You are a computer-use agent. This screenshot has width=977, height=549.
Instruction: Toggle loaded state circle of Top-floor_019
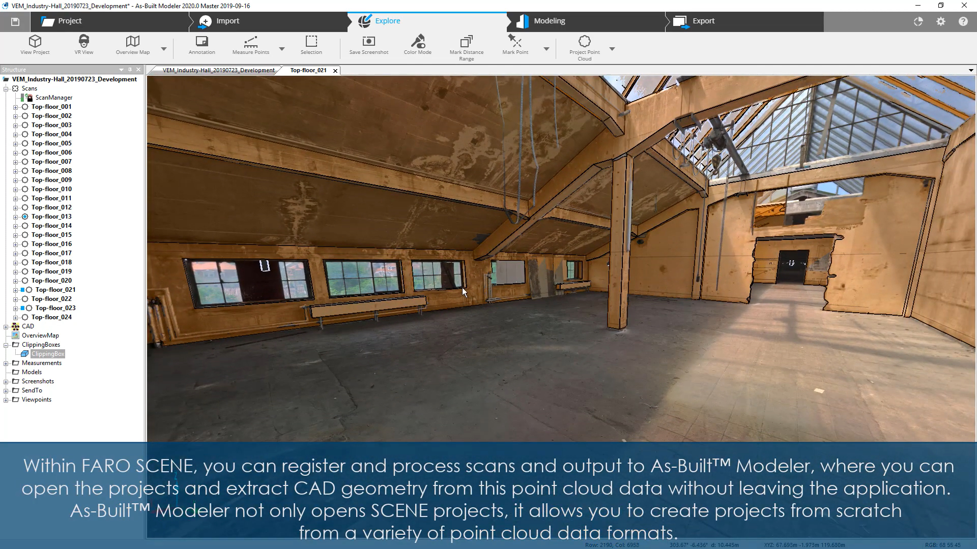pyautogui.click(x=24, y=271)
